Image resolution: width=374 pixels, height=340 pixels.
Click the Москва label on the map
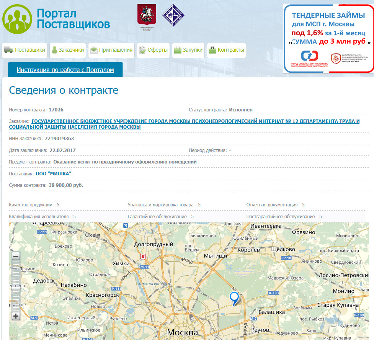[182, 332]
